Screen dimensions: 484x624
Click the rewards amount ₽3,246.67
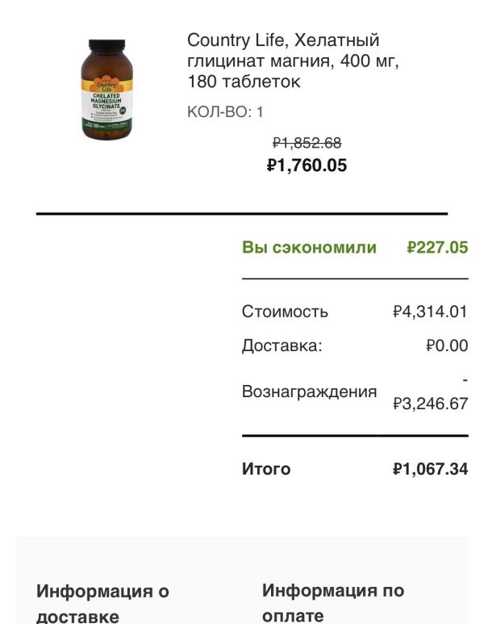pyautogui.click(x=430, y=404)
